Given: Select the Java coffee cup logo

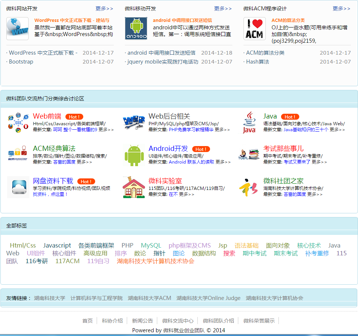Looking at the screenshot, I should 249,122.
